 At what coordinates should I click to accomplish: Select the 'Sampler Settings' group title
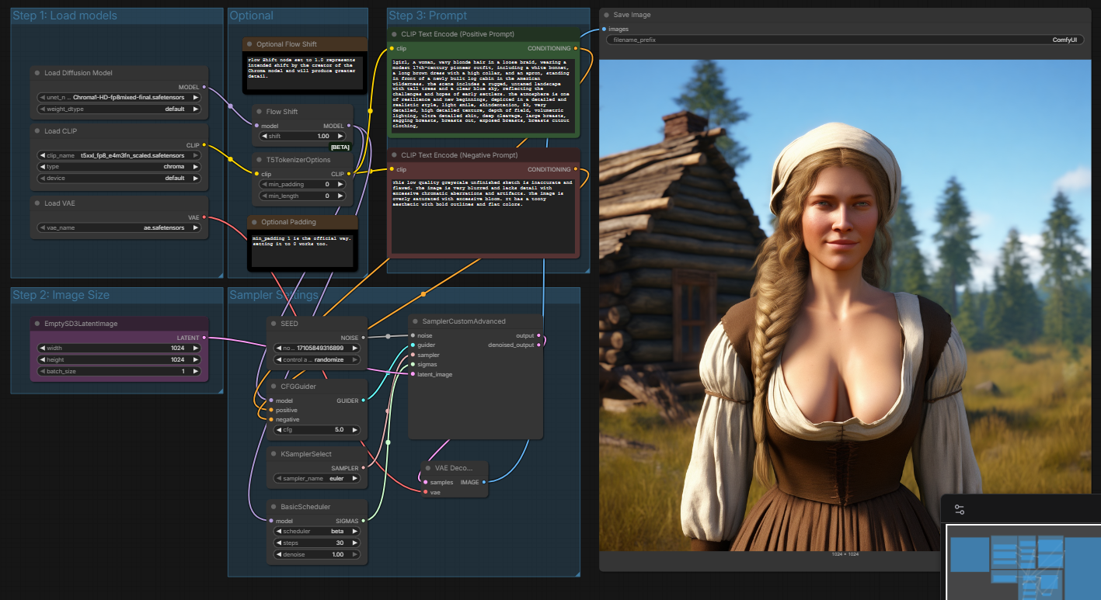coord(274,295)
